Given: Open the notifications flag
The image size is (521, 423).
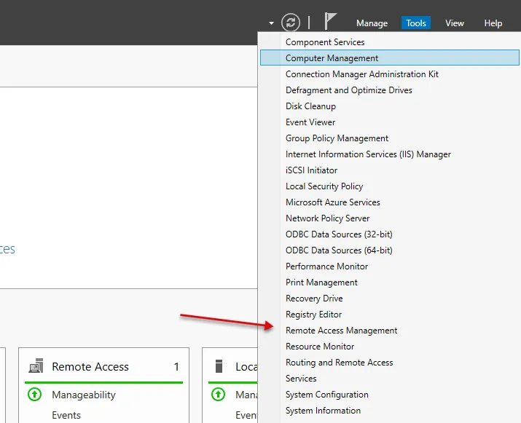Looking at the screenshot, I should (x=331, y=22).
